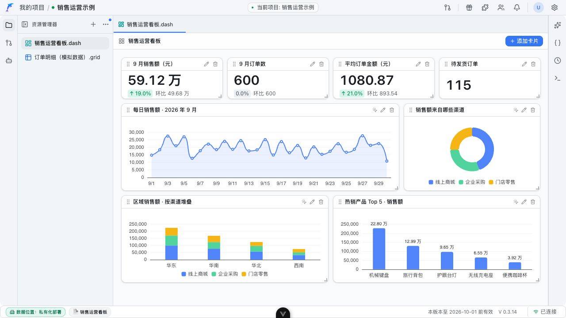Open 订单明细（模拟数据）.grid in the file tree
Image resolution: width=566 pixels, height=318 pixels.
point(65,57)
